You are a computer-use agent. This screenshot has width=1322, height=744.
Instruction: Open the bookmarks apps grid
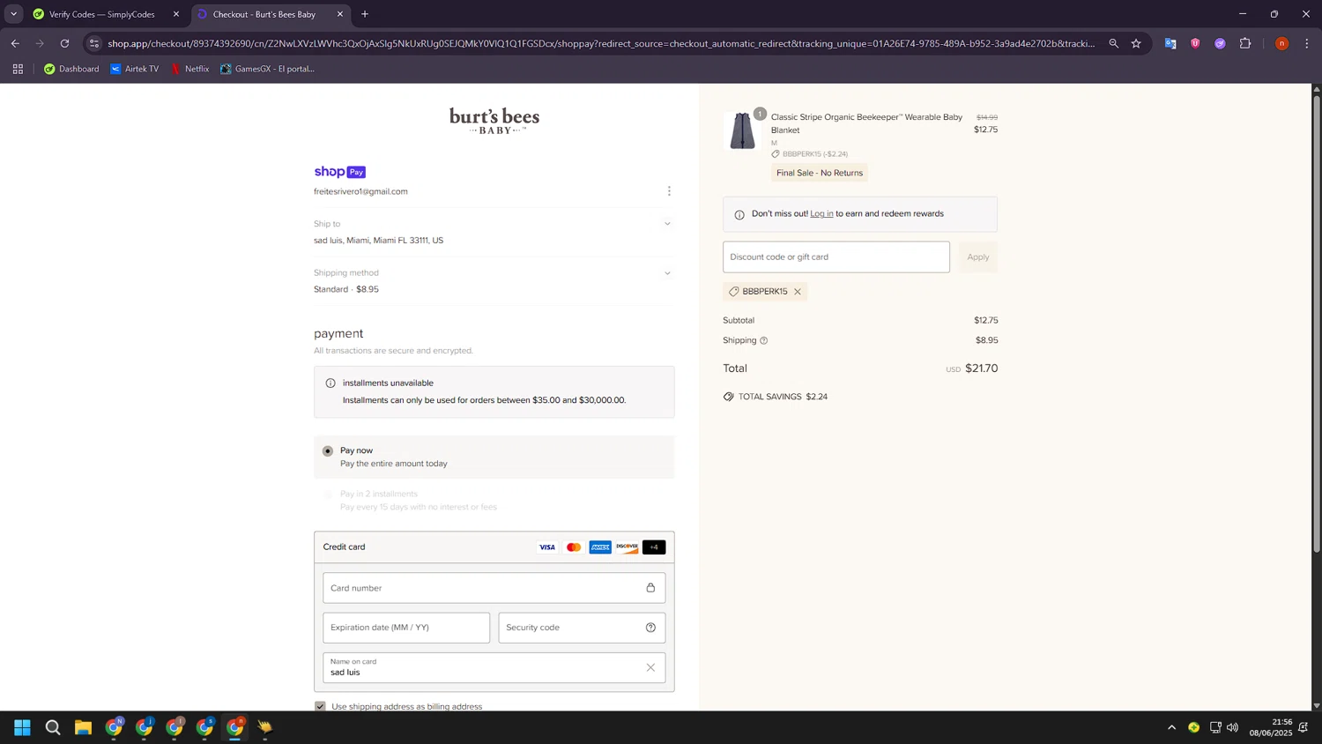[18, 69]
